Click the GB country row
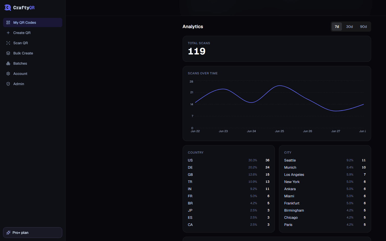The width and height of the screenshot is (386, 241). [x=229, y=175]
